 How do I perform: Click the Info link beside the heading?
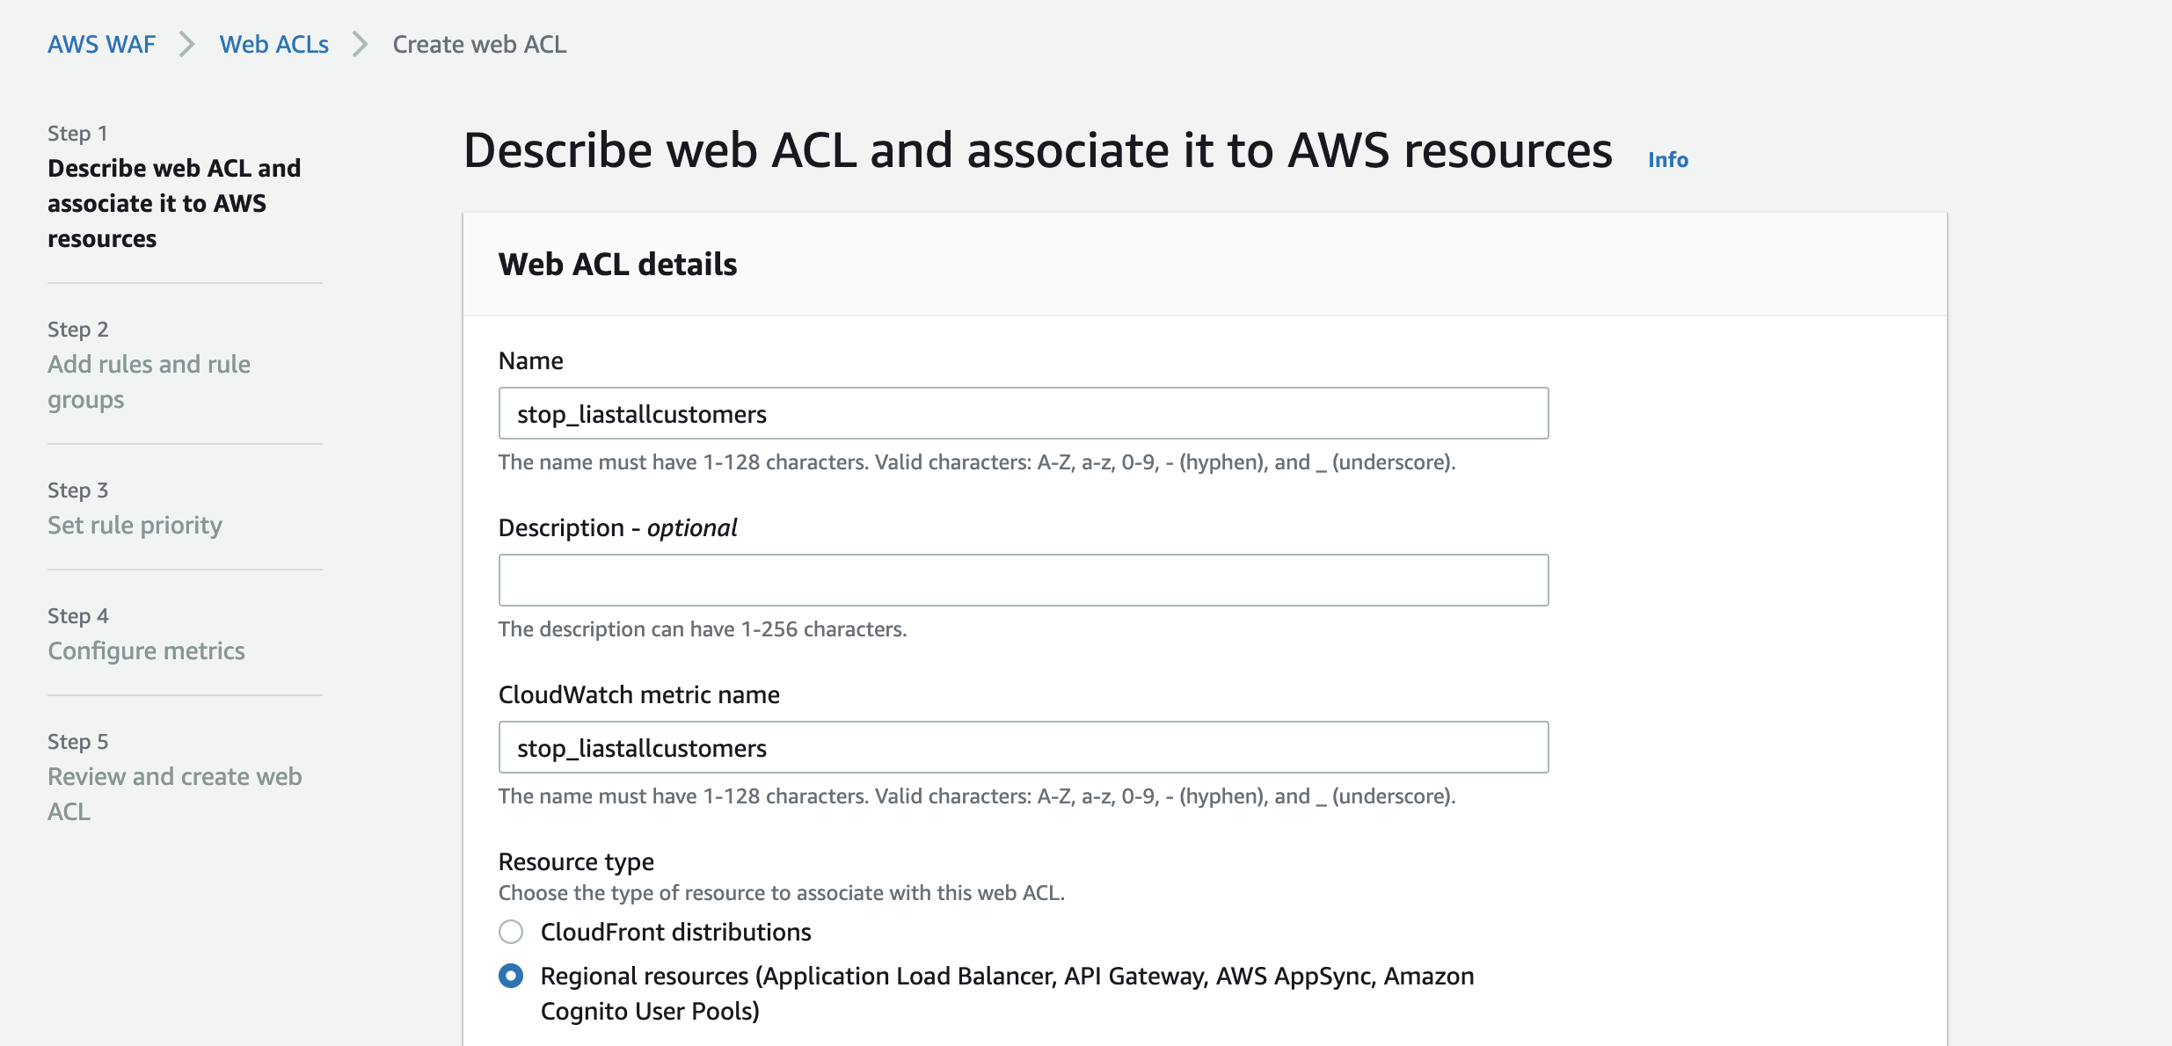coord(1666,159)
